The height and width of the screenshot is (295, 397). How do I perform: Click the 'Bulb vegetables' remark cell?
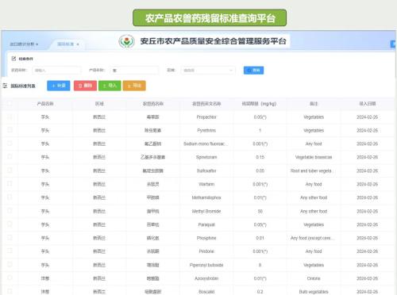coord(314,292)
